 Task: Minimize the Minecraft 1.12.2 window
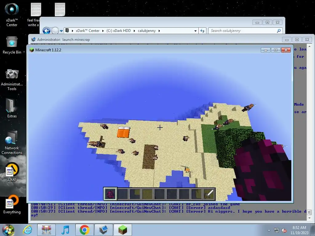(265, 50)
